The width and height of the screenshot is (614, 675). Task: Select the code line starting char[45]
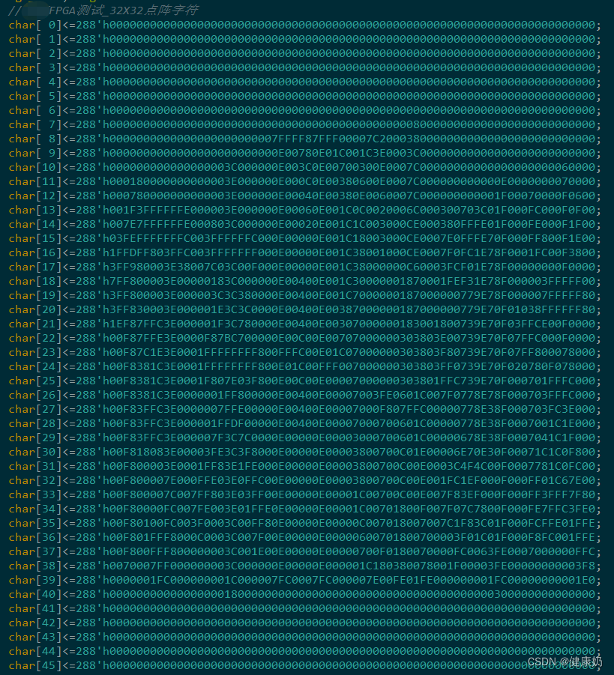click(x=304, y=665)
